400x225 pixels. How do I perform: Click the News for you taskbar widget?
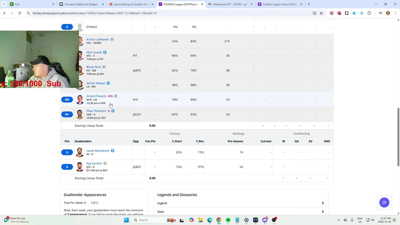click(17, 220)
